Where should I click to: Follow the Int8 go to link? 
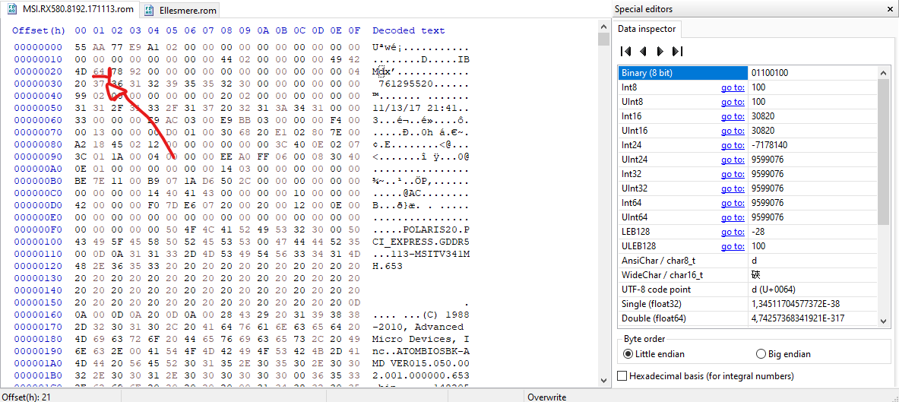click(732, 87)
